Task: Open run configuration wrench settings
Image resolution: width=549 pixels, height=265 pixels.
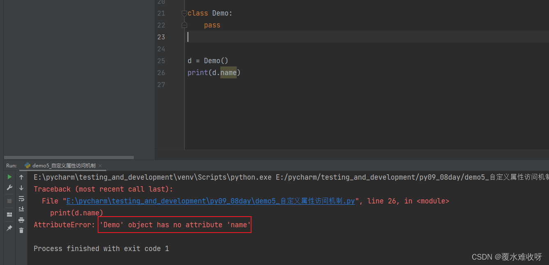Action: tap(9, 188)
